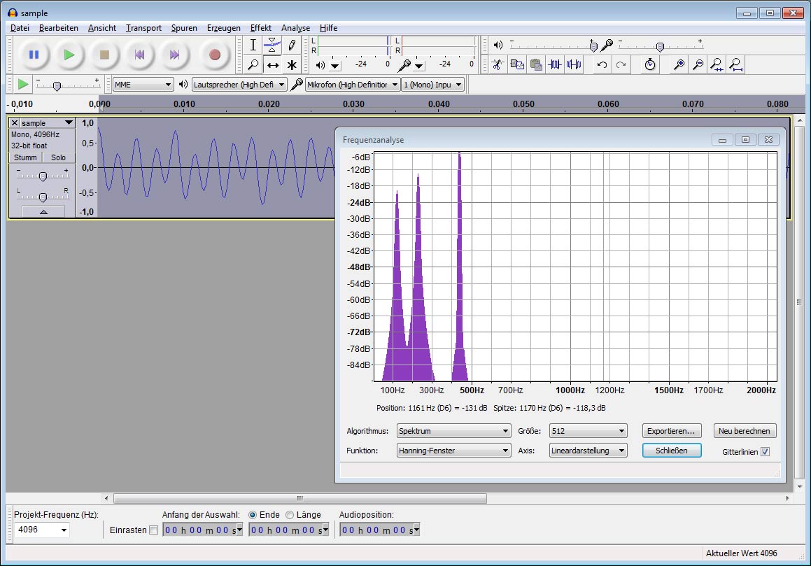Select the Länge radio button
The width and height of the screenshot is (811, 566).
click(290, 515)
